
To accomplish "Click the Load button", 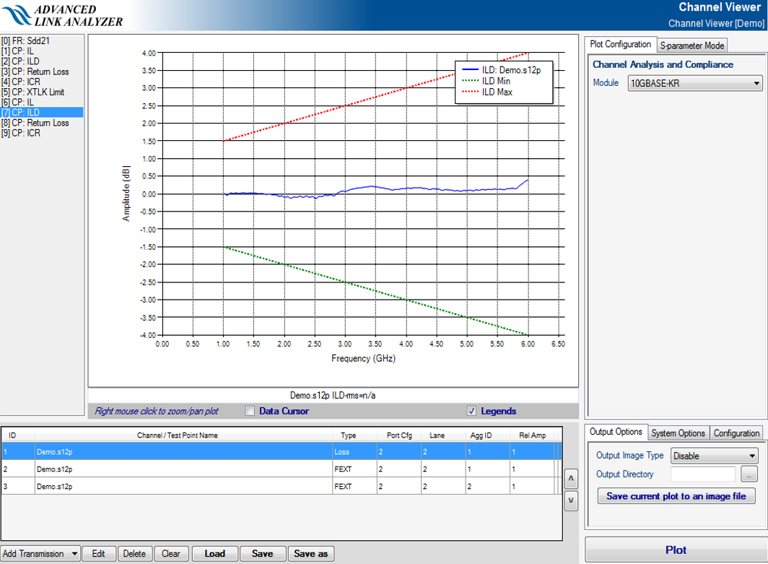I will 214,554.
